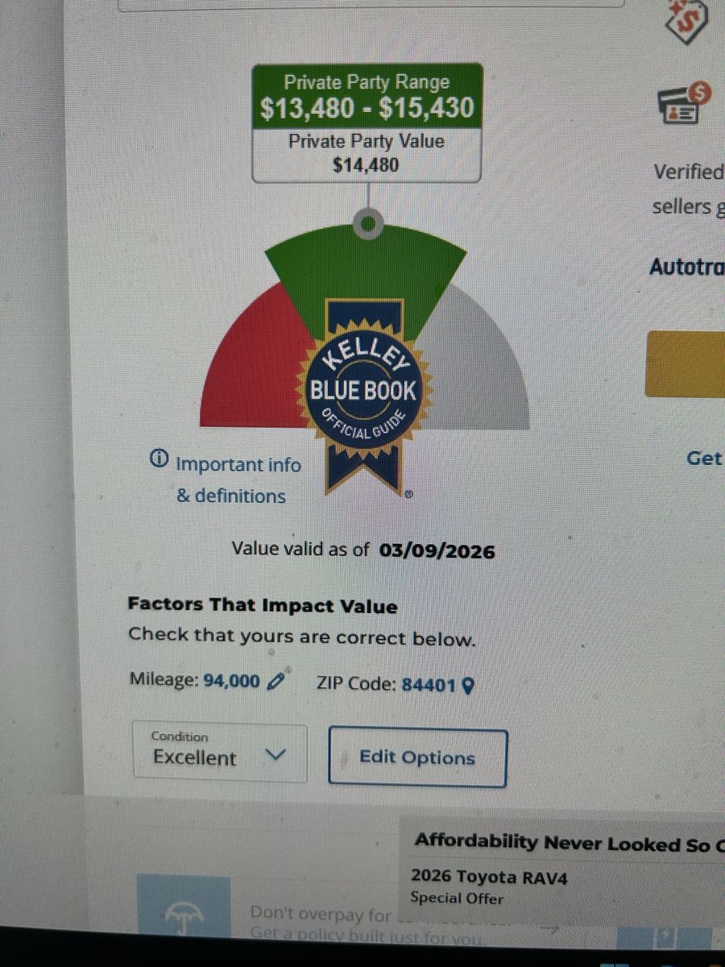Click the info circle icon beside Important info
Image resolution: width=725 pixels, height=967 pixels.
pos(159,459)
